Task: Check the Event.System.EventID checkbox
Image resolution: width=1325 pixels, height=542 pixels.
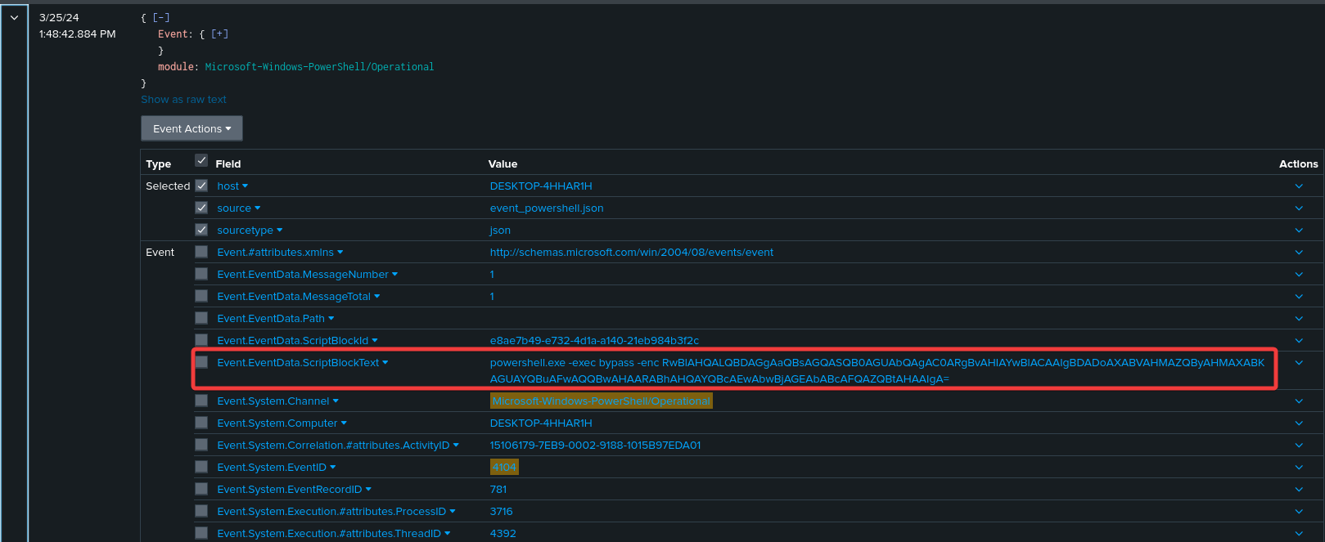Action: [201, 467]
